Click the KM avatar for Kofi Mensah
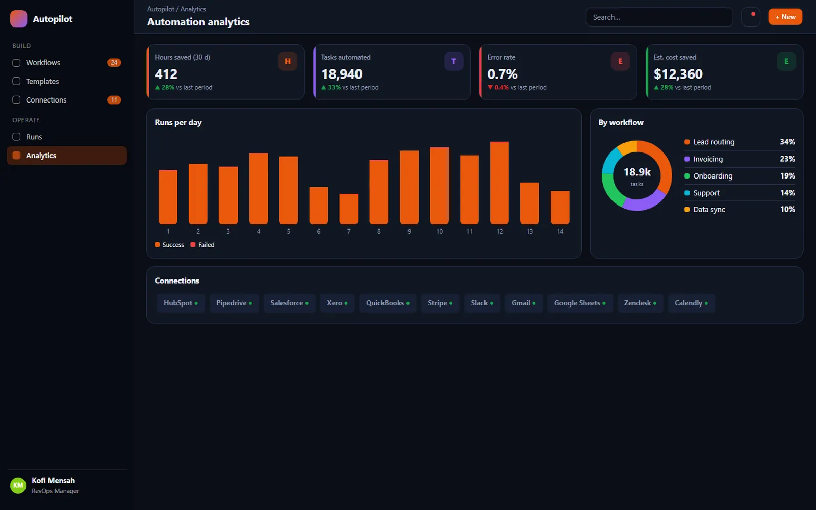The height and width of the screenshot is (510, 816). [18, 486]
